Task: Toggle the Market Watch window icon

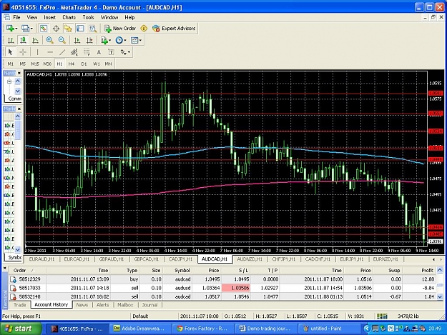Action: point(44,29)
